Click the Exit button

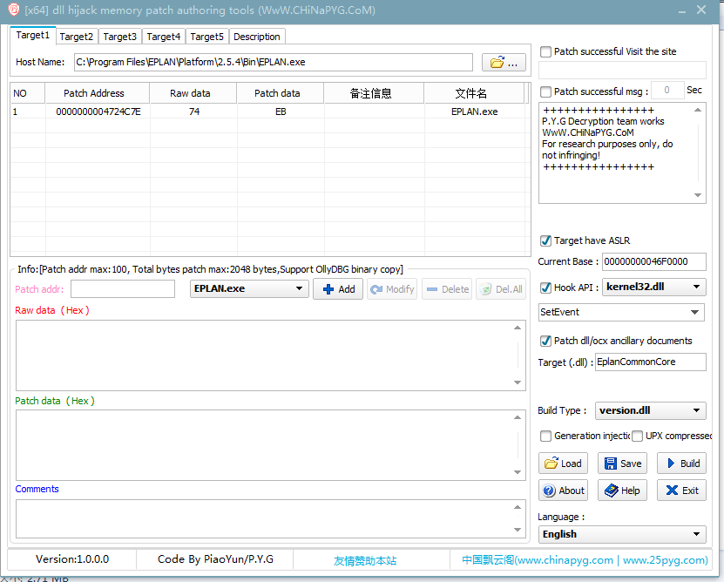682,491
